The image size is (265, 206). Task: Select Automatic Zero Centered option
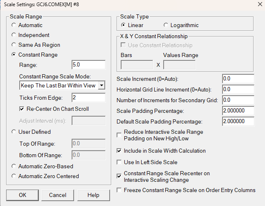click(14, 176)
